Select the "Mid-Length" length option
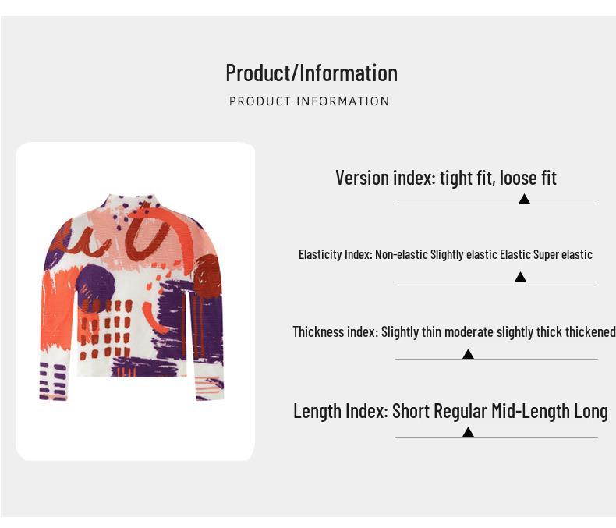 (x=529, y=411)
